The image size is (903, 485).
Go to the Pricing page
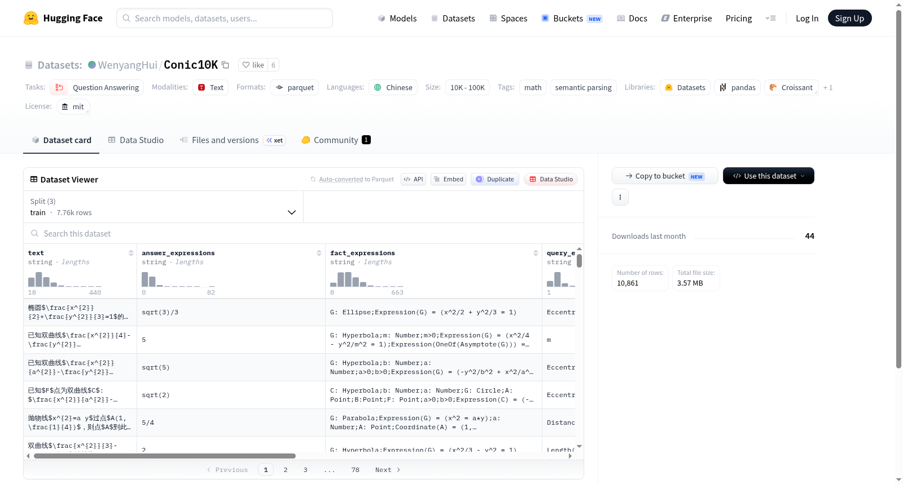[739, 18]
